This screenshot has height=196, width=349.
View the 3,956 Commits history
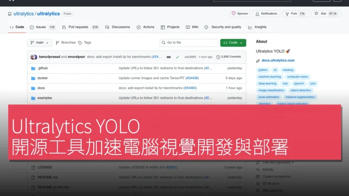coord(229,57)
